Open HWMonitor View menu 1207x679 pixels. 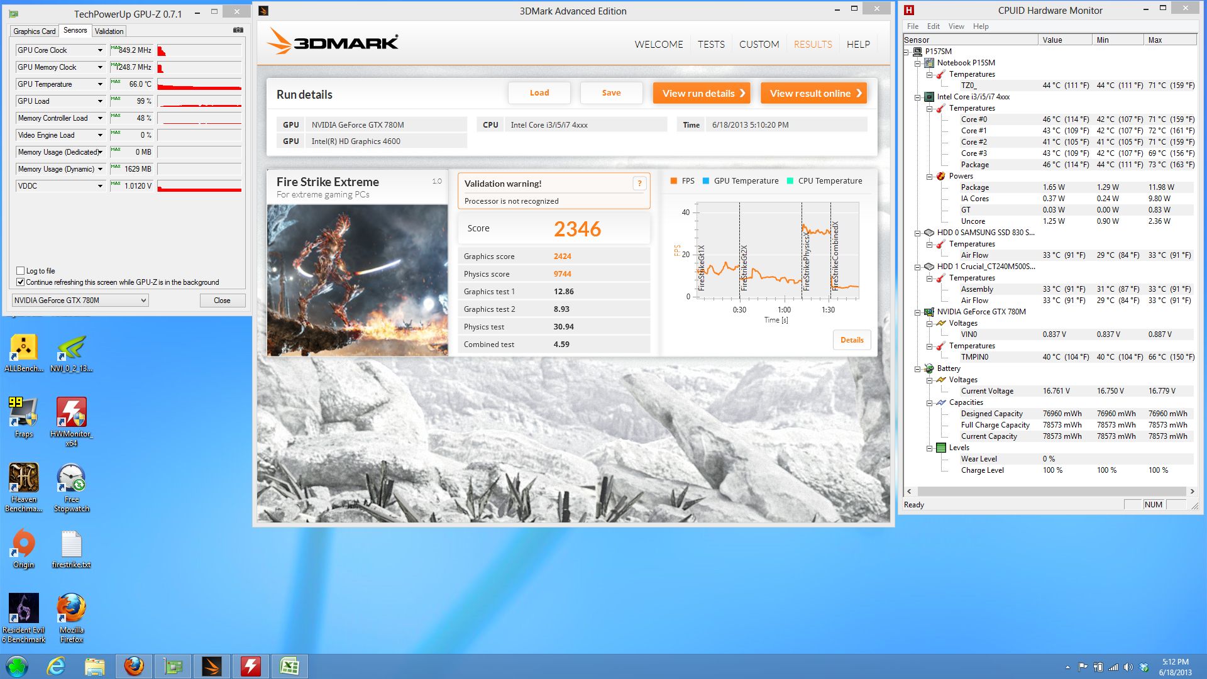click(x=956, y=26)
